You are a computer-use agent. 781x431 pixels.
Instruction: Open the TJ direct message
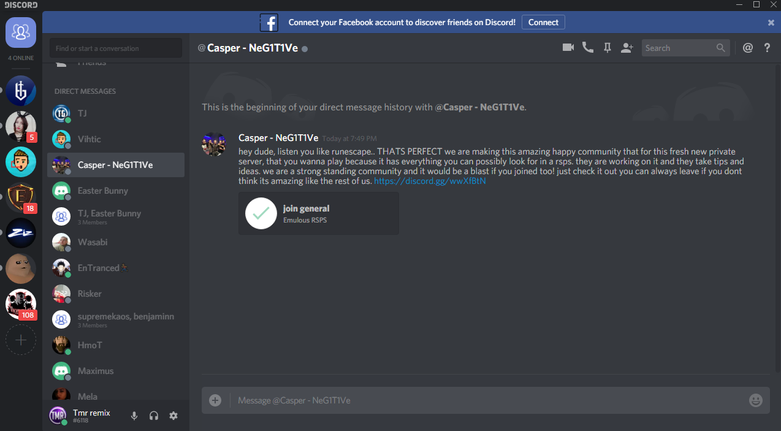(116, 113)
